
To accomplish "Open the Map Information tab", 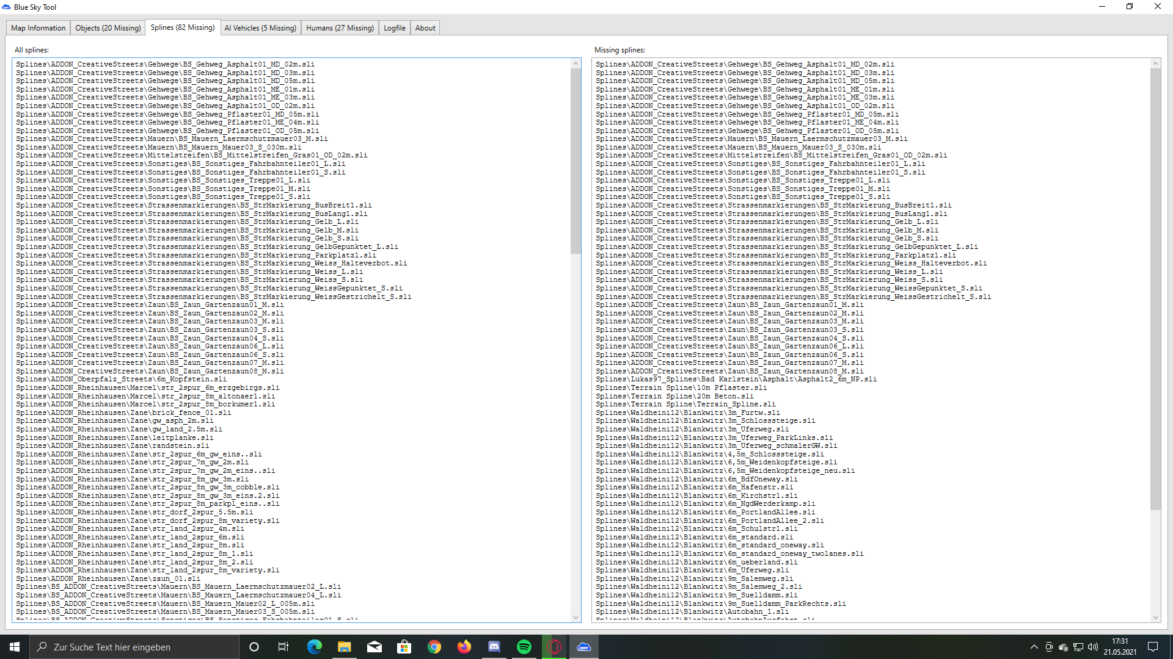I will tap(38, 28).
